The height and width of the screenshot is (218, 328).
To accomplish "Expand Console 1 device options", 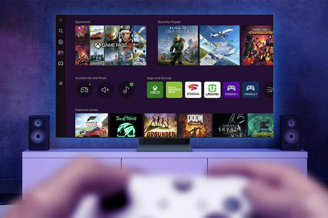I will pyautogui.click(x=231, y=90).
